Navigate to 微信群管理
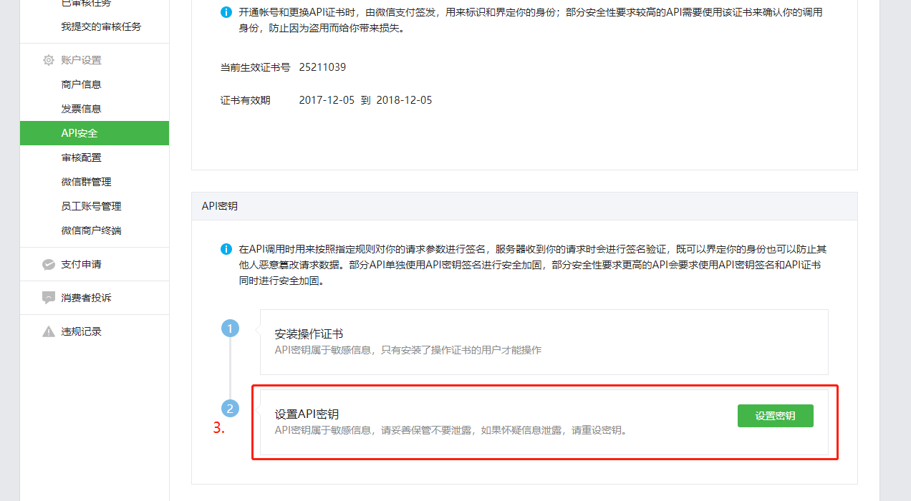Image resolution: width=911 pixels, height=501 pixels. pos(87,182)
